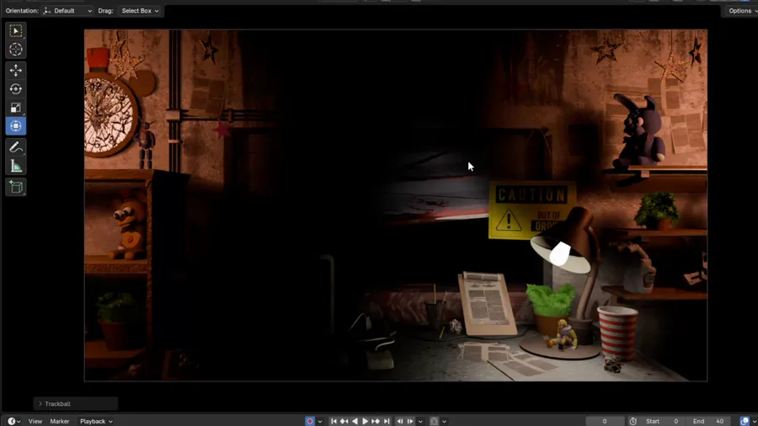Viewport: 758px width, 426px height.
Task: Toggle the timeline overlays button
Action: coord(745,421)
